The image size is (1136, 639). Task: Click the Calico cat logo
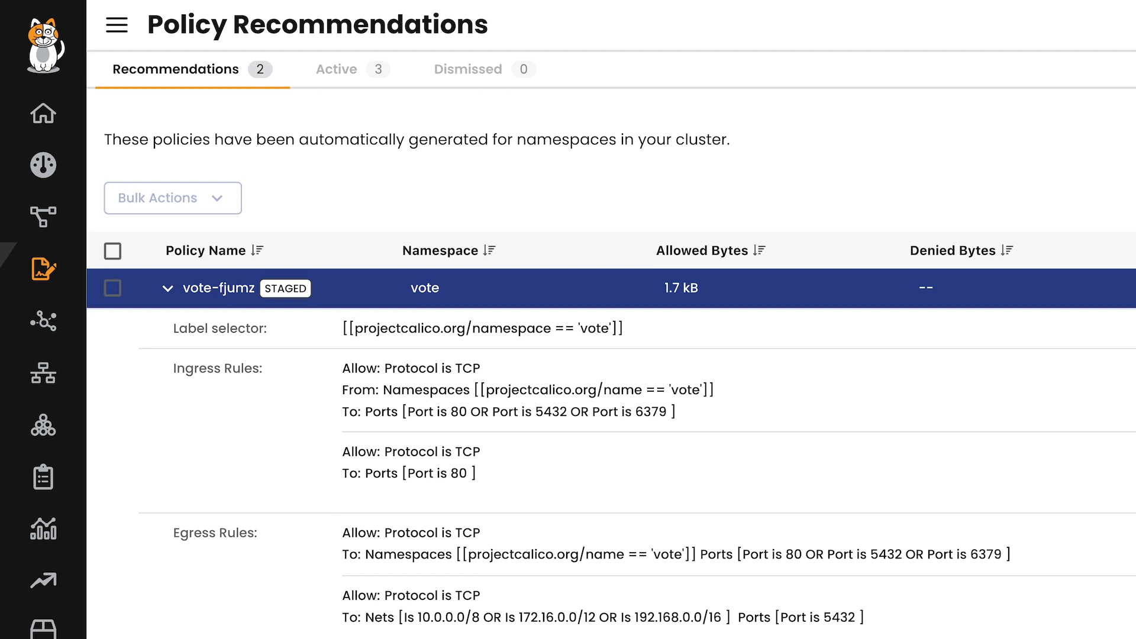coord(44,46)
